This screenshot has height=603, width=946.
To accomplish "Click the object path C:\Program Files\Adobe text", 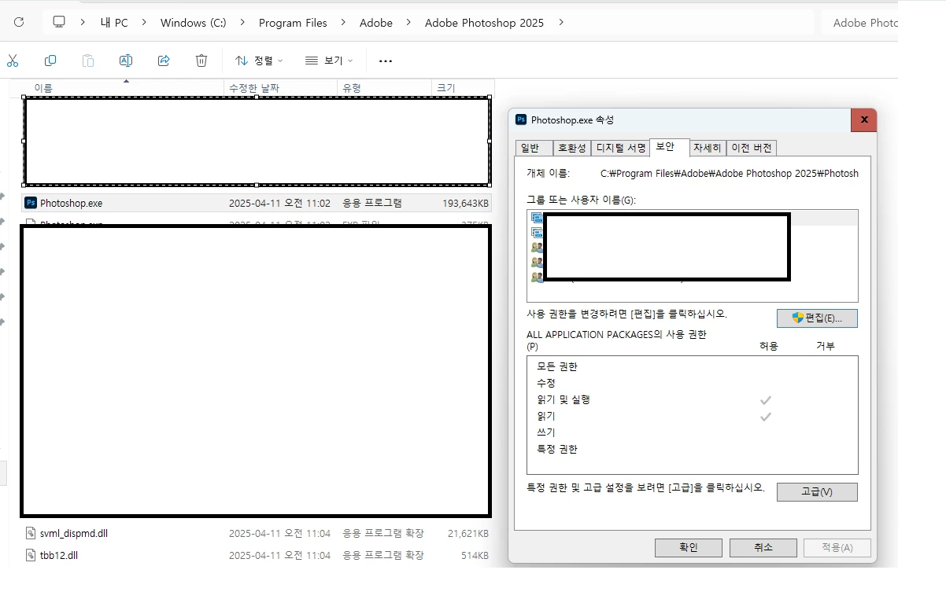I will (x=730, y=173).
